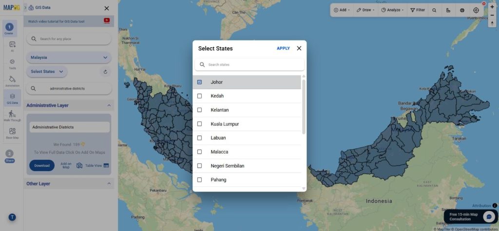This screenshot has width=499, height=231.
Task: Click the magnifier in Search states box
Action: [x=202, y=65]
